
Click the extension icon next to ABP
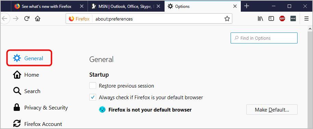293,18
